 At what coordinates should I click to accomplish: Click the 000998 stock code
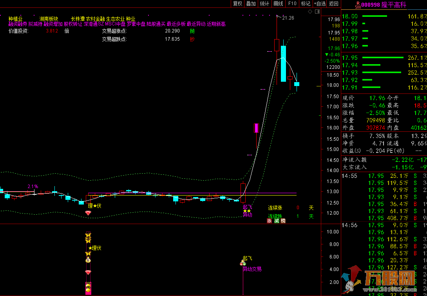(371, 5)
